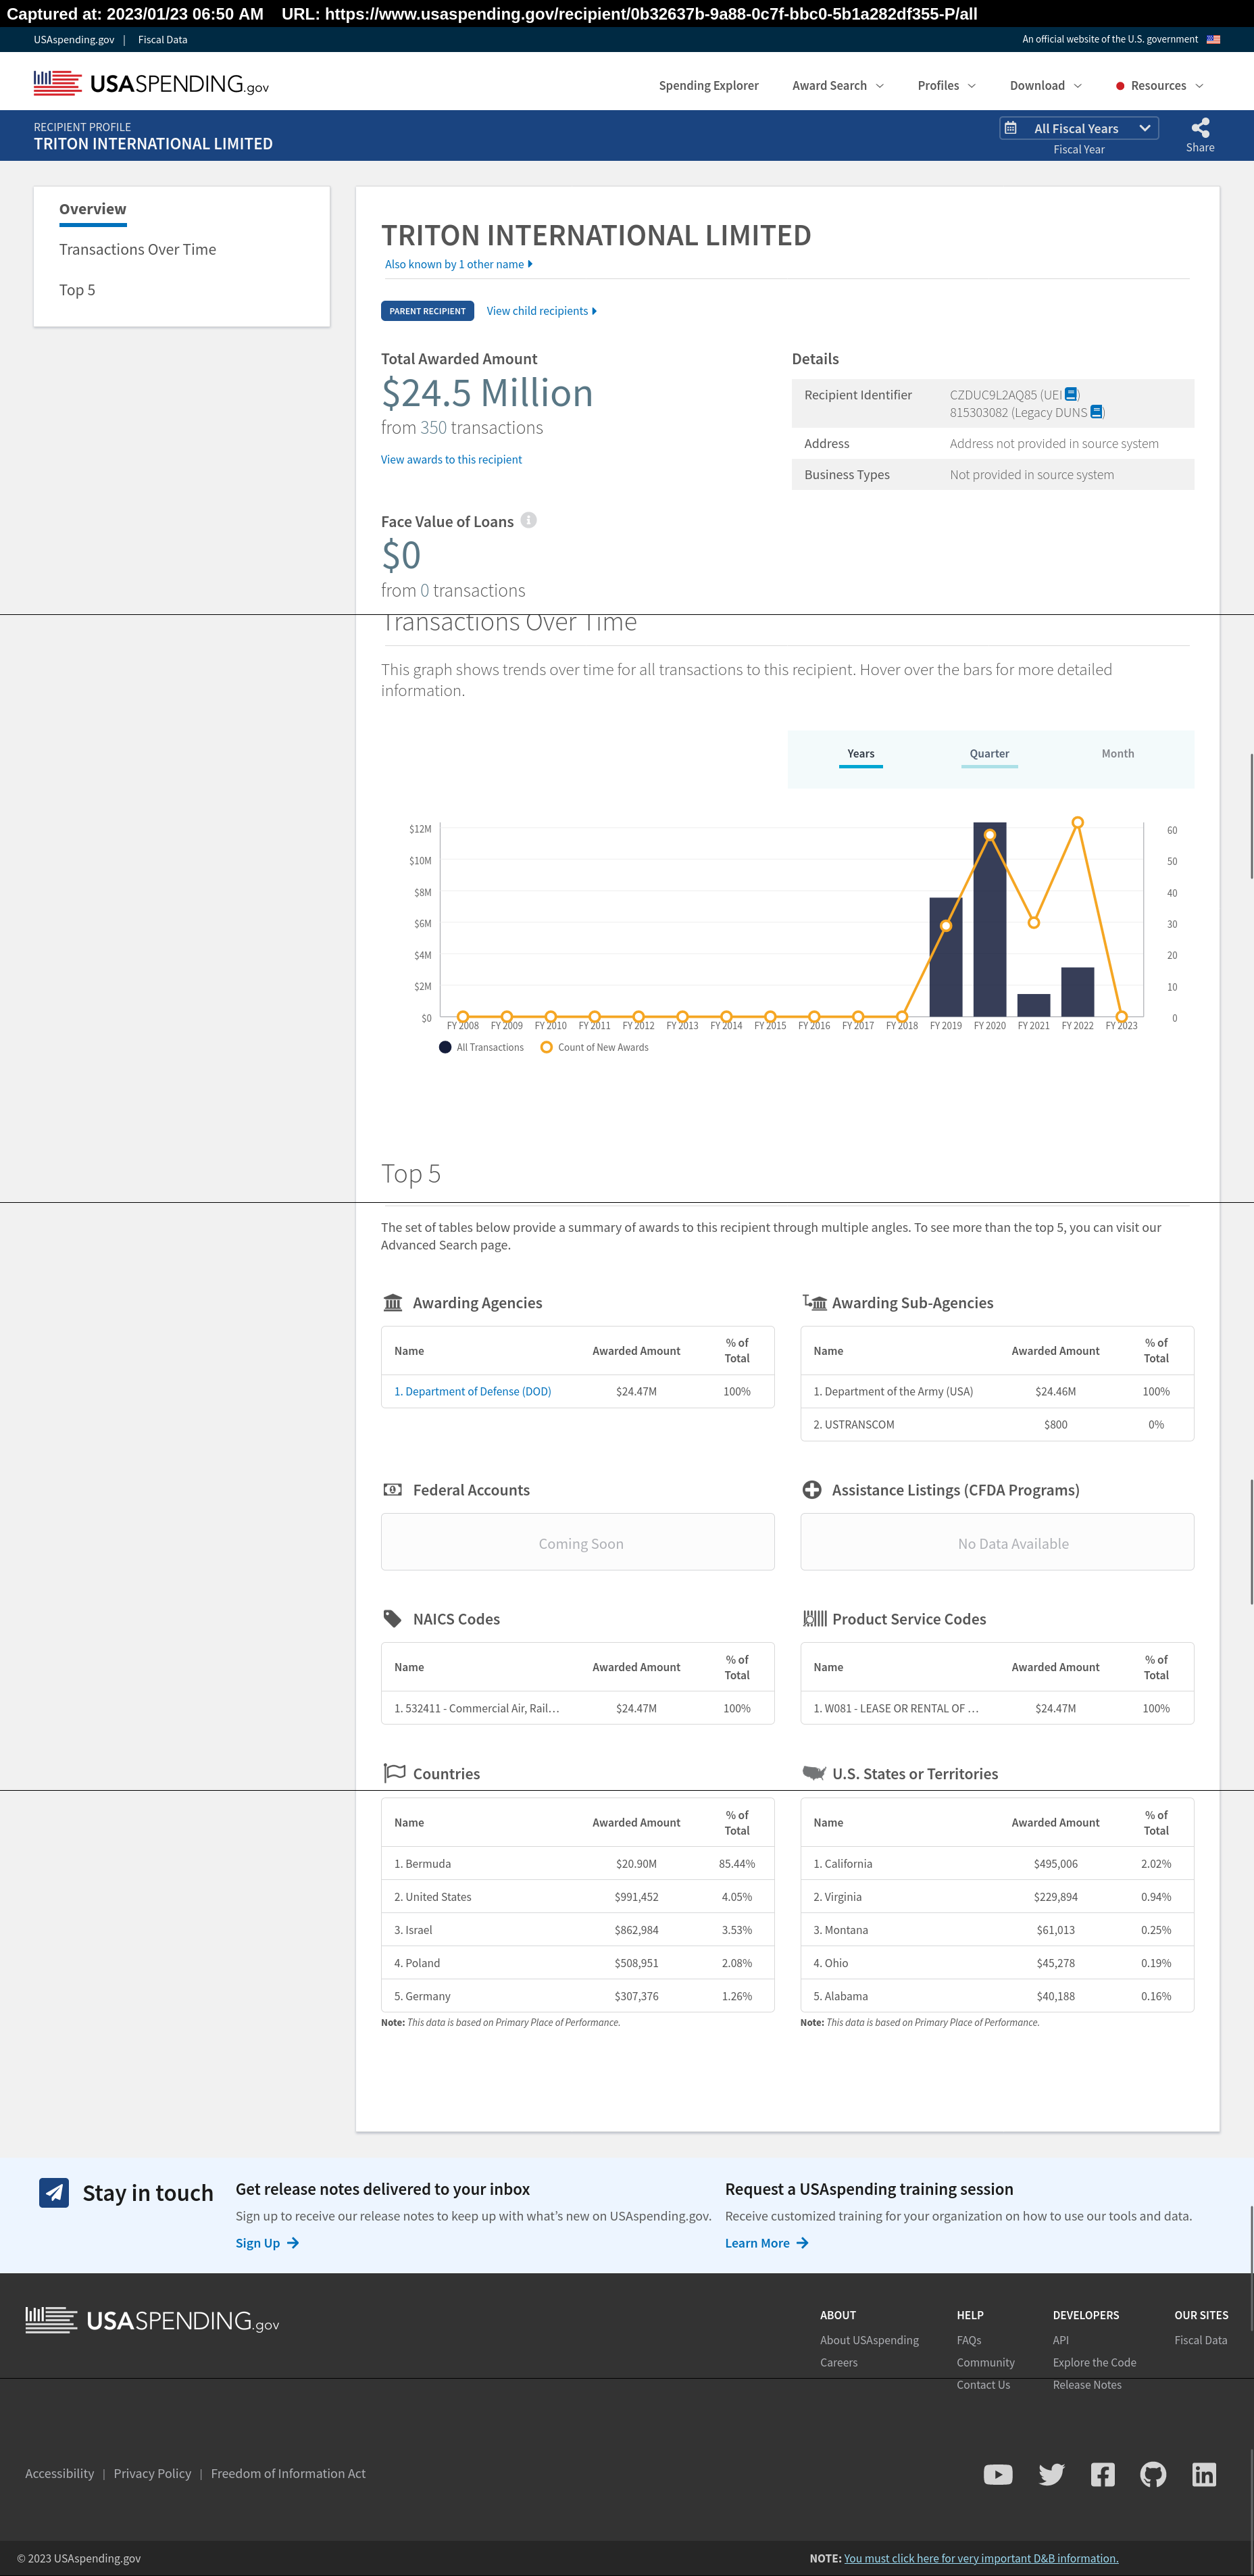
Task: Click the FY 2020 bar in chart
Action: point(989,919)
